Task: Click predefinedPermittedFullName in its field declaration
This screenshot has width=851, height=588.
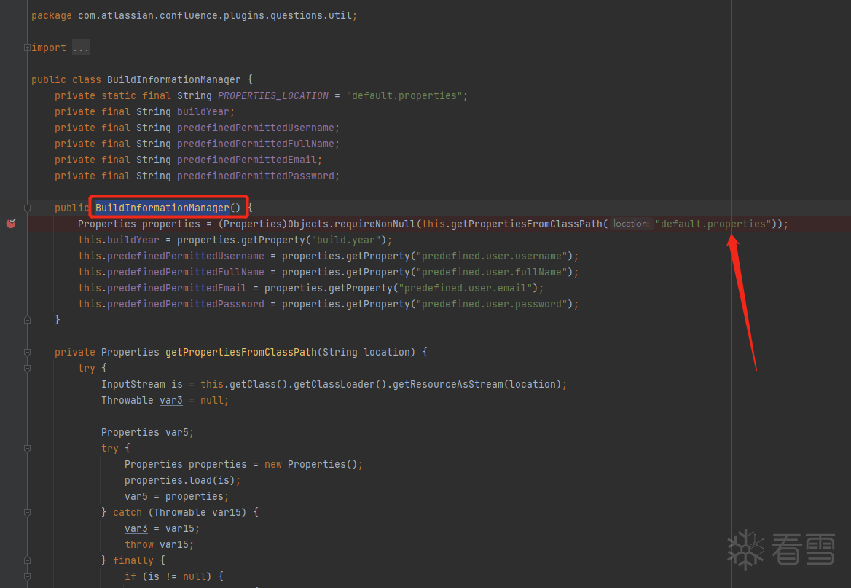Action: click(256, 144)
